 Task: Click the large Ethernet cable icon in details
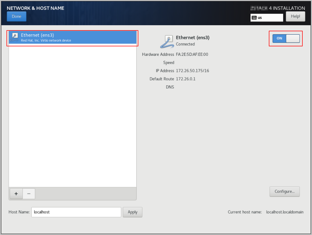click(x=167, y=41)
